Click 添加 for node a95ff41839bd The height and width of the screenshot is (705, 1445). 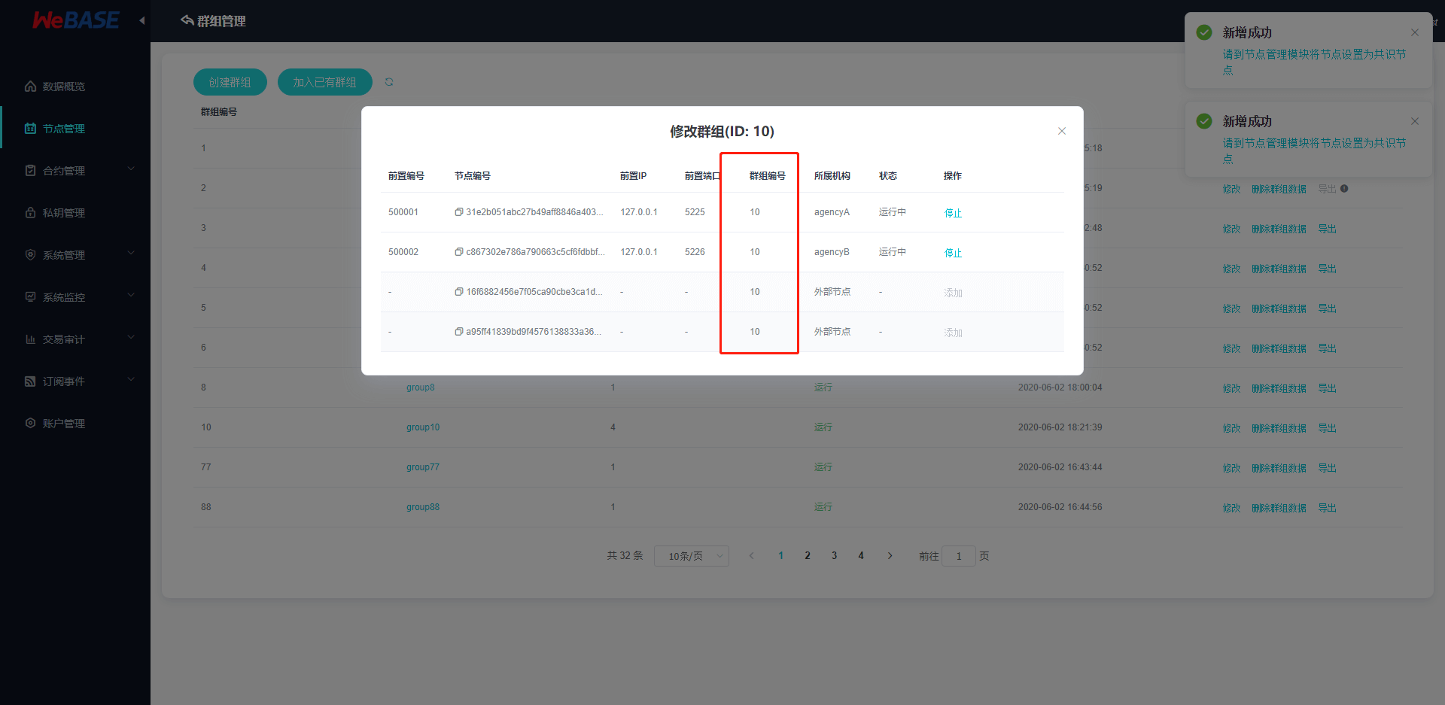pos(953,333)
